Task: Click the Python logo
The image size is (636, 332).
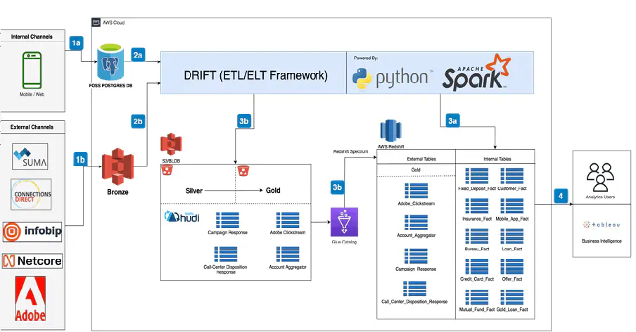Action: point(391,77)
